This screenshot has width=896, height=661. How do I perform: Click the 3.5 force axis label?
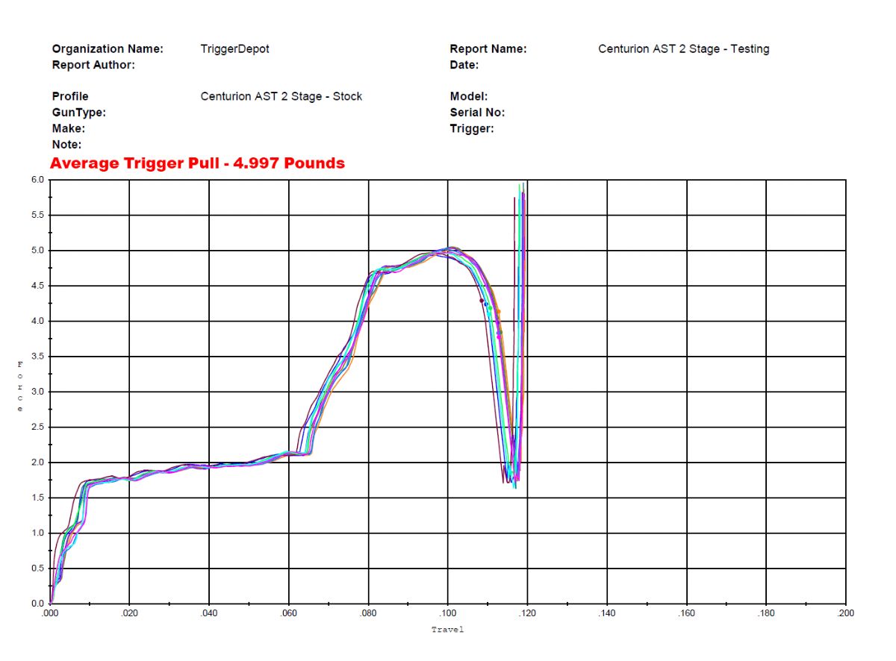pos(37,357)
